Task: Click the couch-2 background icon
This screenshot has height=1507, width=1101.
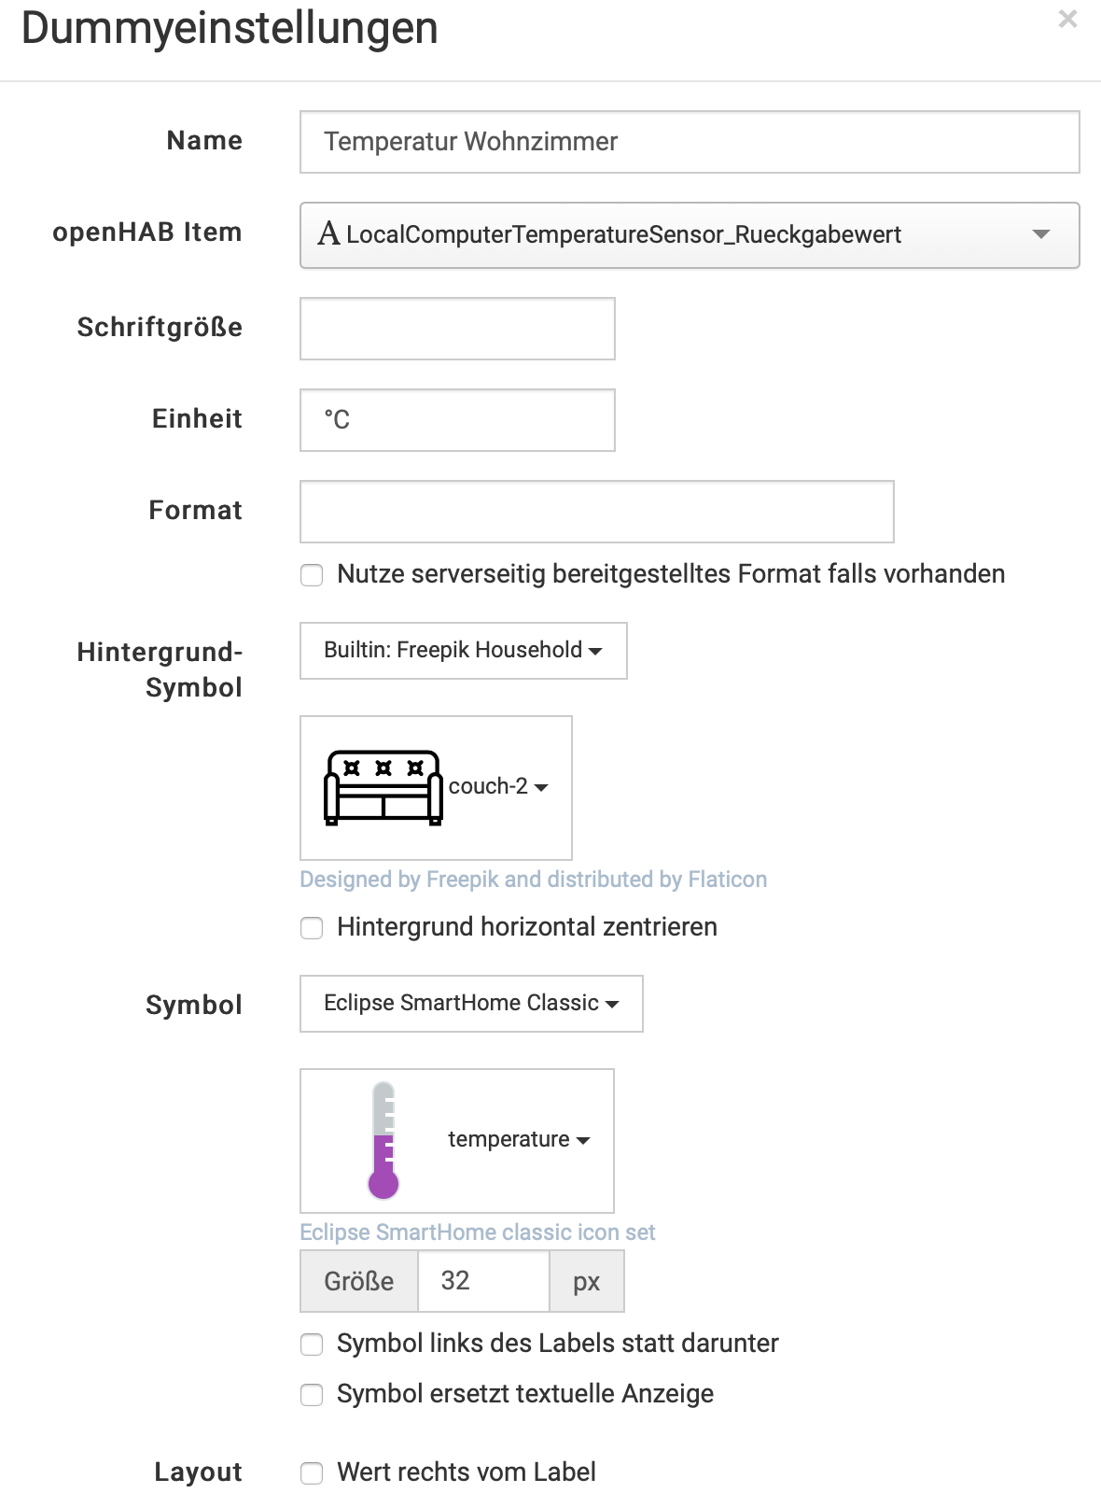Action: point(383,787)
